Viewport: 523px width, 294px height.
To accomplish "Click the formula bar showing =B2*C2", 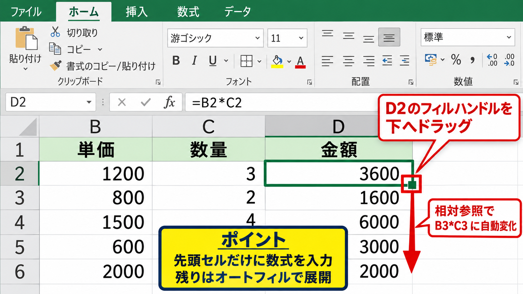I will point(282,102).
